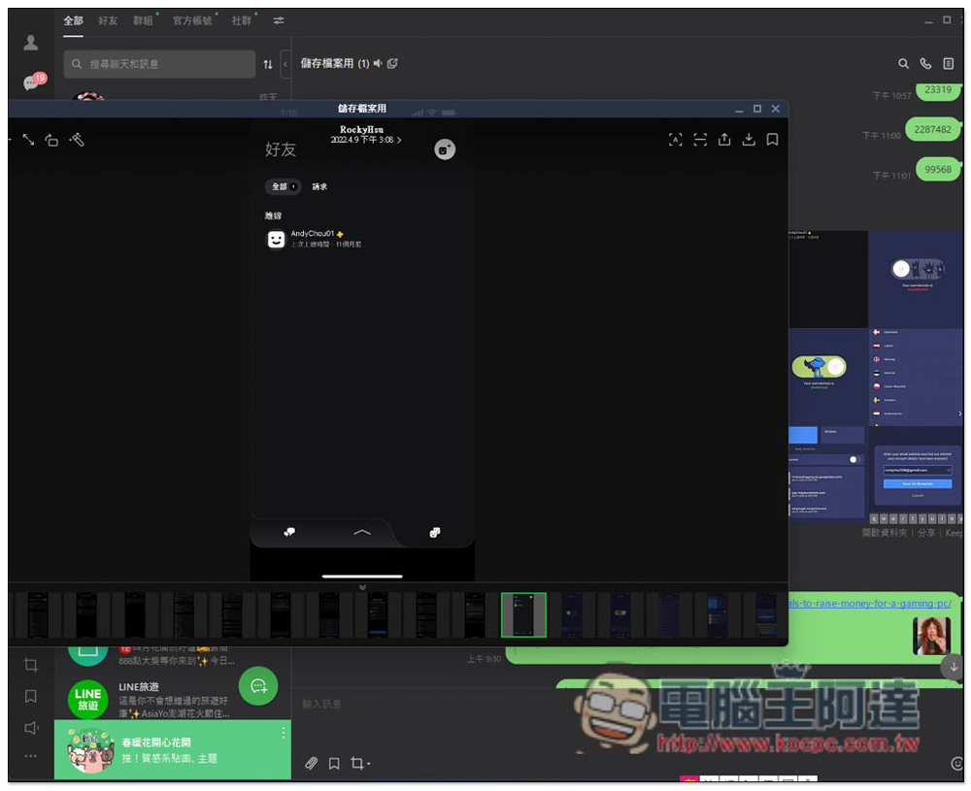Open the banner's three-dot options menu

(283, 733)
